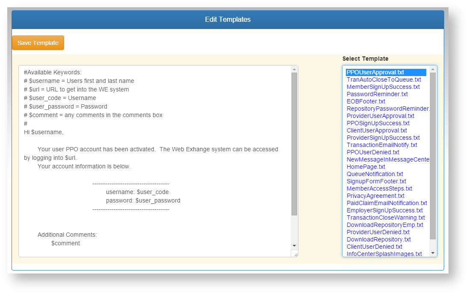The width and height of the screenshot is (469, 294).
Task: Open DownloadRepositoryEmp.txt template
Action: coord(385,225)
